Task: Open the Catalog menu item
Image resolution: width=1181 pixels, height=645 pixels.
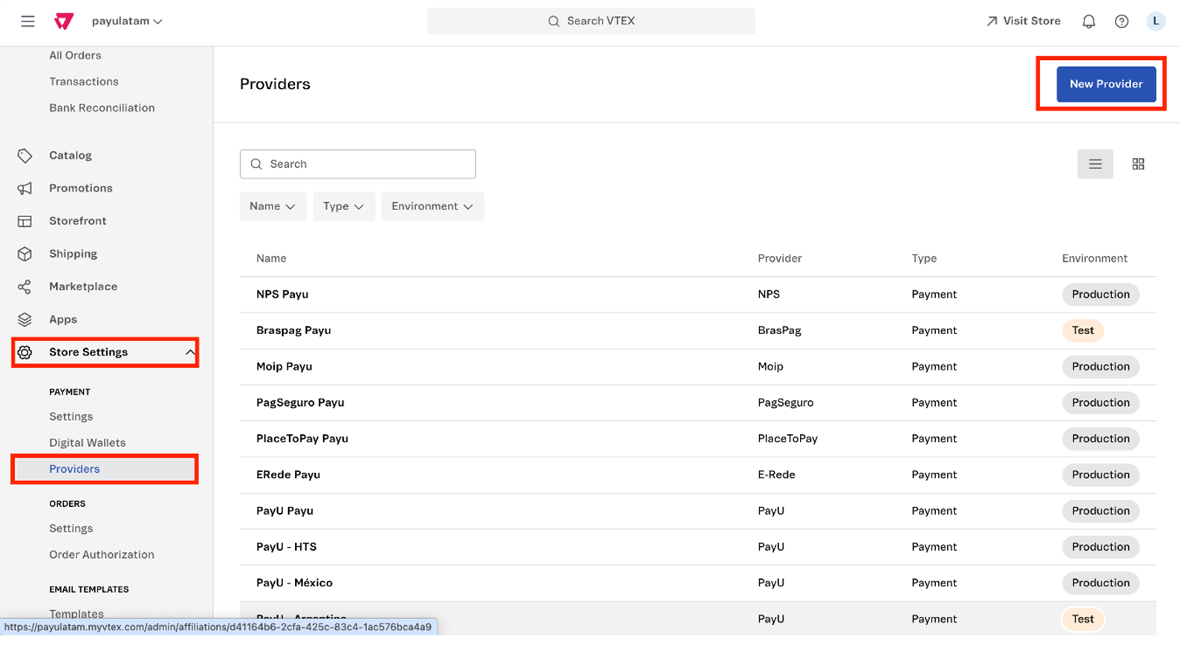Action: click(x=71, y=155)
